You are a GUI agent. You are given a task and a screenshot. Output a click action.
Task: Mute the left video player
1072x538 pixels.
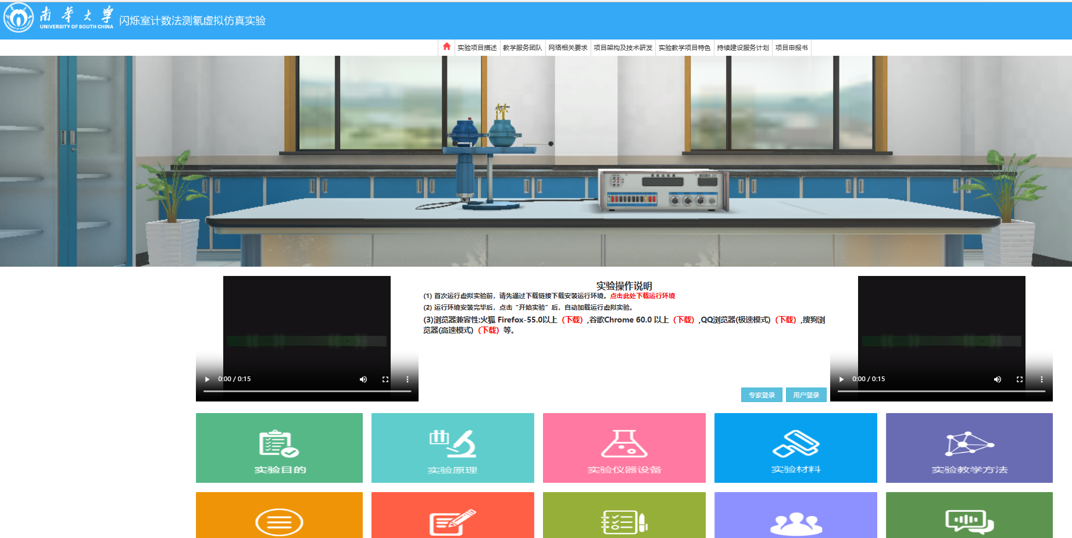pyautogui.click(x=363, y=379)
